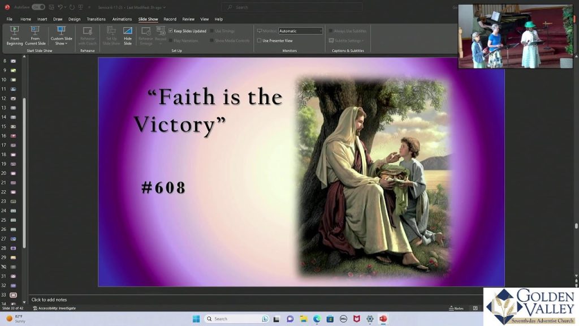Screen dimensions: 579x326
Task: Toggle Keep Slides Updated checkbox
Action: [187, 31]
